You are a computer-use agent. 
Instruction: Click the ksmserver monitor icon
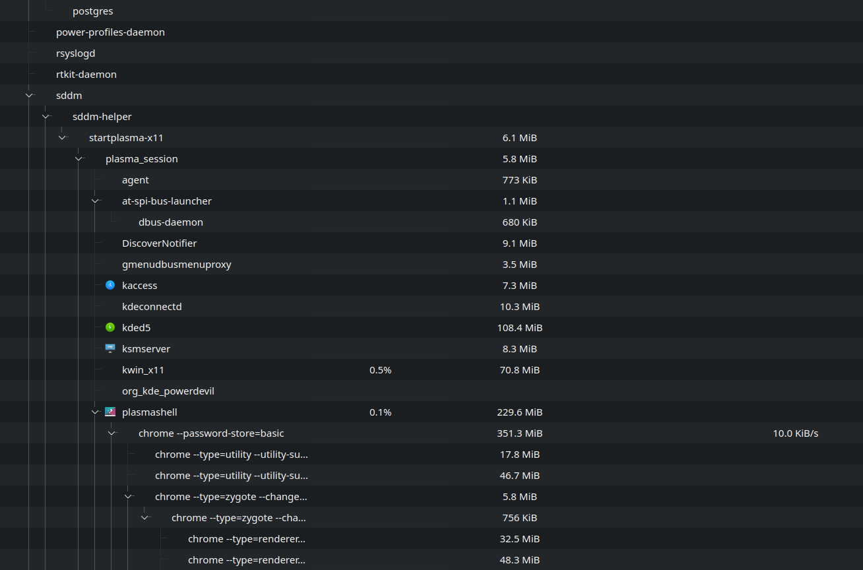coord(110,348)
